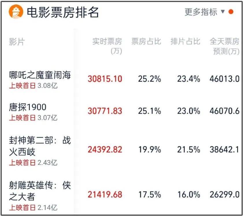This screenshot has width=243, height=216.
Task: Click the 电影票房排名 title
Action: point(63,12)
